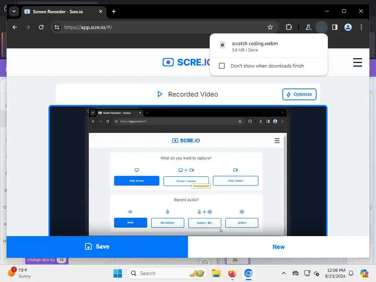This screenshot has width=376, height=282.
Task: Open the Extensions puzzle icon
Action: [289, 27]
